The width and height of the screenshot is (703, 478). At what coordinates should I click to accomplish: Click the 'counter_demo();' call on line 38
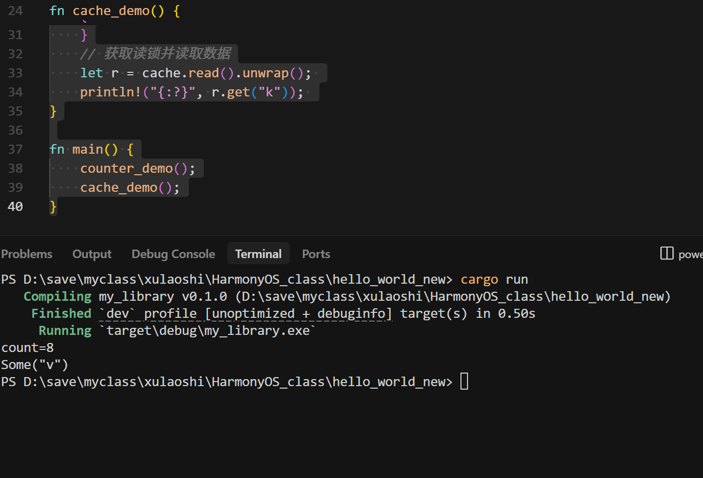pyautogui.click(x=138, y=169)
